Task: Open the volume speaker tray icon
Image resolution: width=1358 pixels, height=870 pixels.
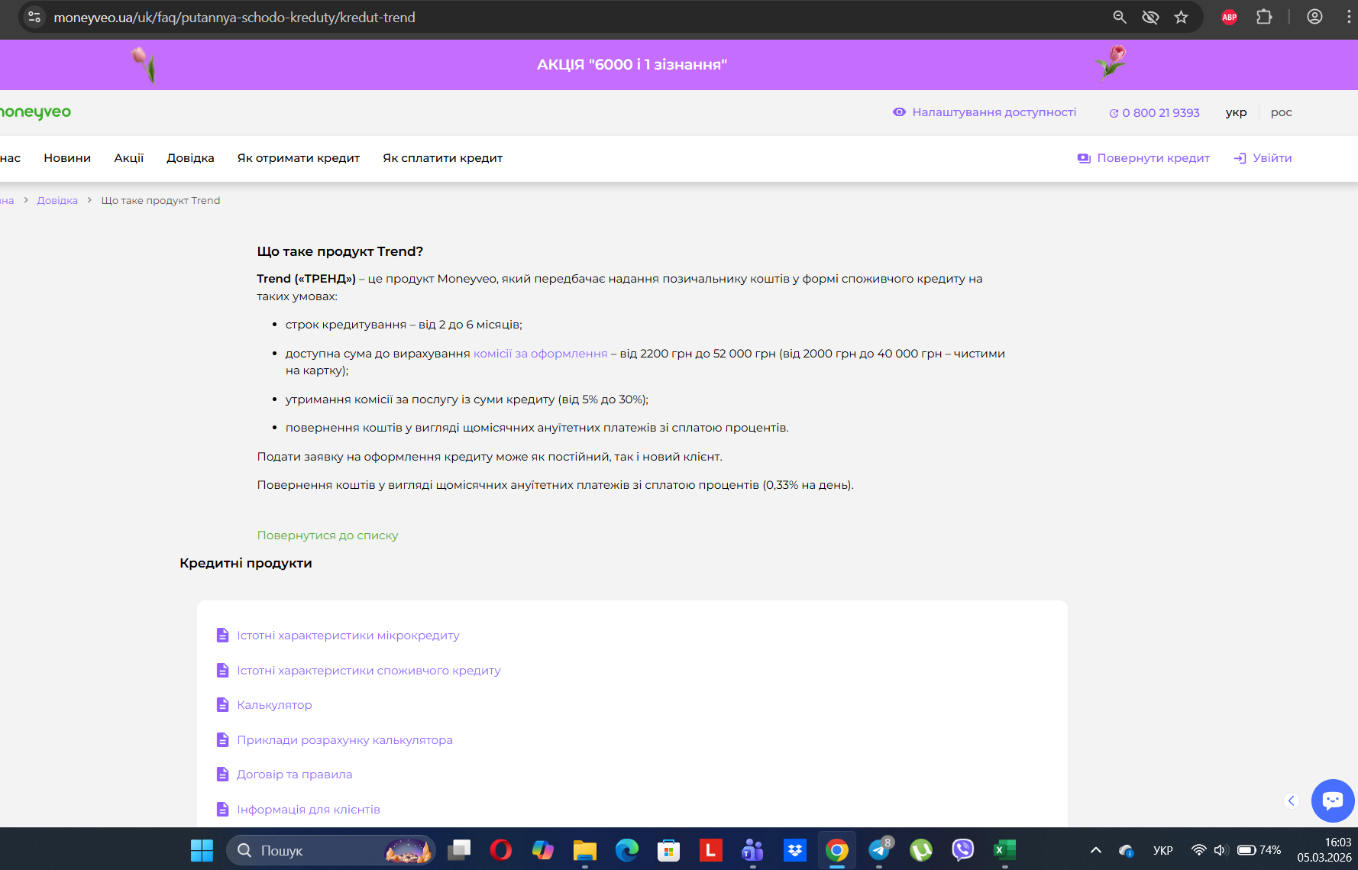Action: pos(1220,850)
